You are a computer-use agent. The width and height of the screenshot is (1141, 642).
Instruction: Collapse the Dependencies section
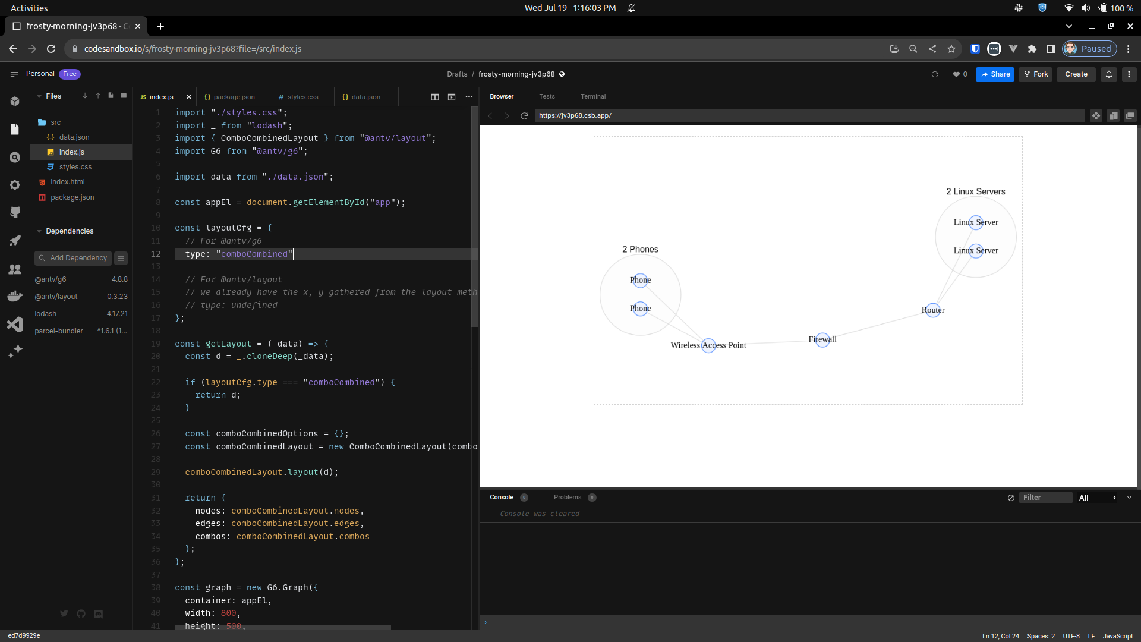(x=39, y=231)
